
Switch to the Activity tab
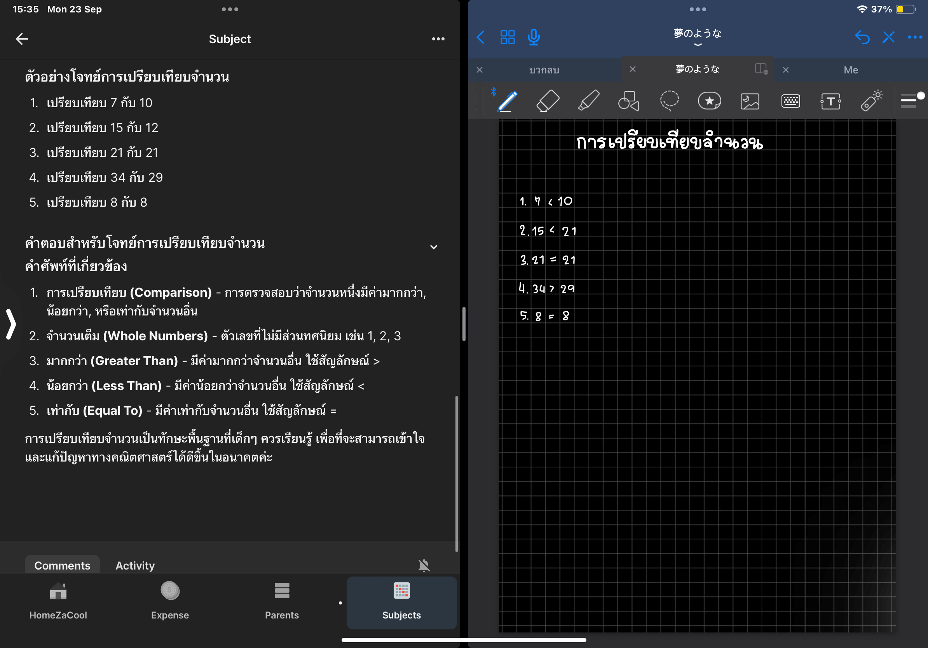[x=135, y=565]
